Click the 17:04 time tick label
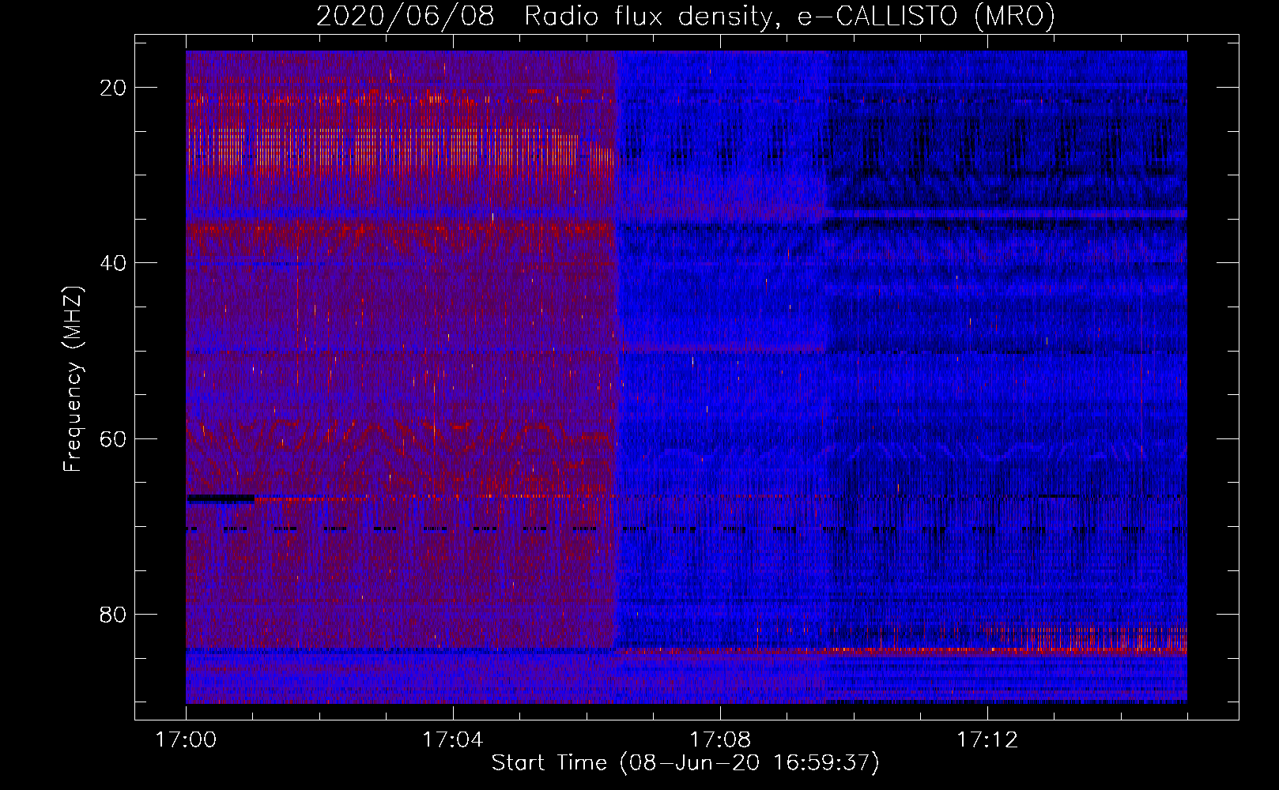Viewport: 1279px width, 790px height. [x=452, y=740]
